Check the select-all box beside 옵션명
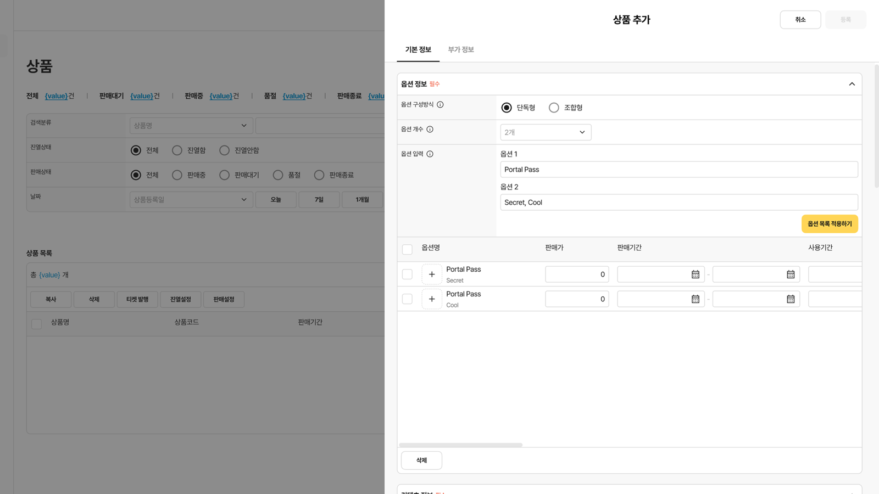879x494 pixels. pyautogui.click(x=407, y=249)
